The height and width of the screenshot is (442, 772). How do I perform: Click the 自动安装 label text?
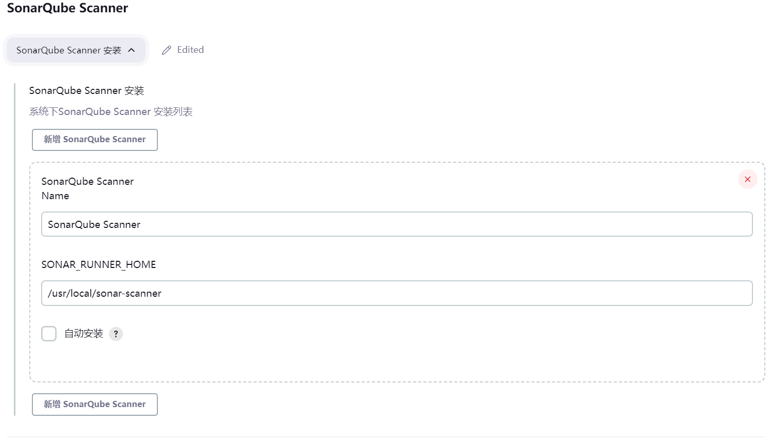pos(84,334)
